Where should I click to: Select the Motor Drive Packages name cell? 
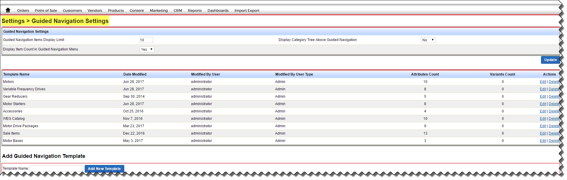point(21,126)
